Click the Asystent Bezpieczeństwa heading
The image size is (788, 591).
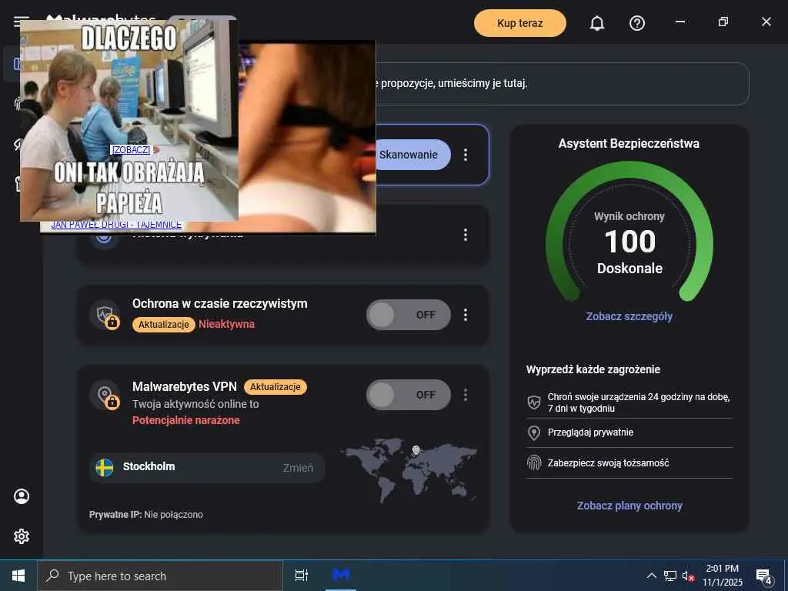pos(629,144)
